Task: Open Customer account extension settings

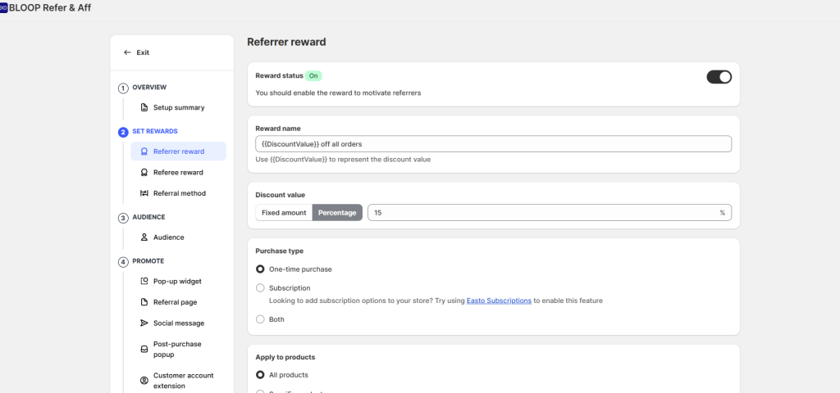Action: [178, 381]
